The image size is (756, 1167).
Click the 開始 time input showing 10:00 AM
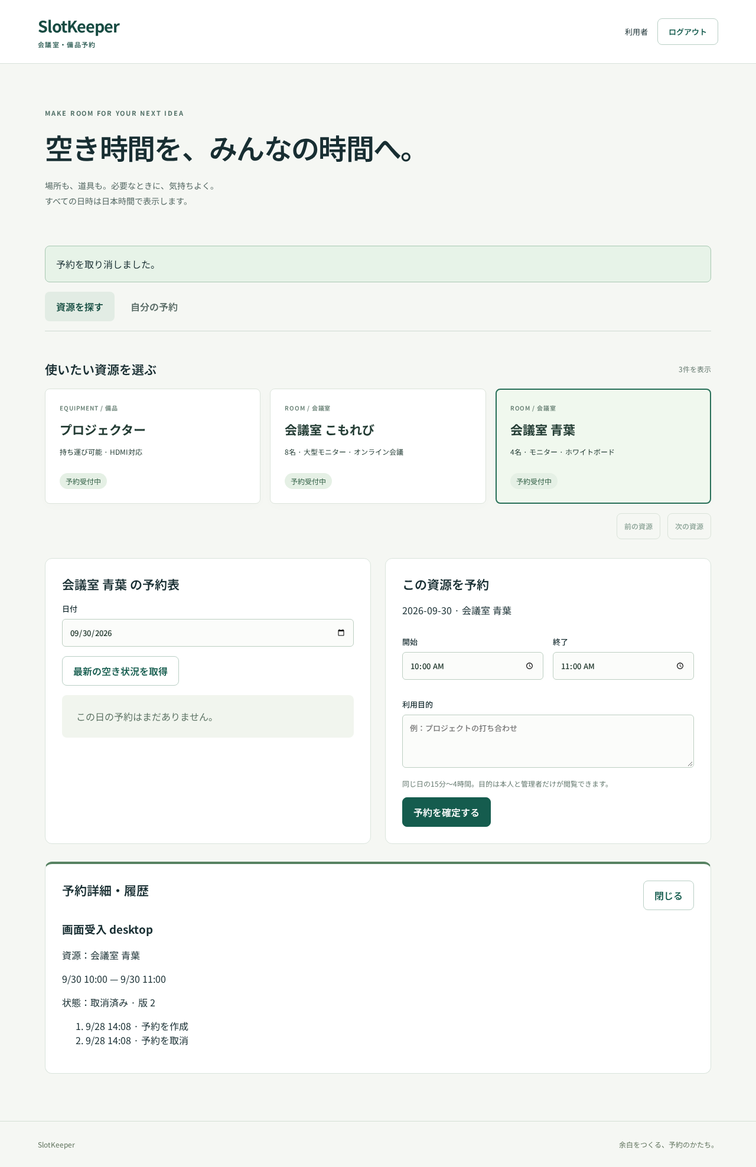tap(472, 666)
